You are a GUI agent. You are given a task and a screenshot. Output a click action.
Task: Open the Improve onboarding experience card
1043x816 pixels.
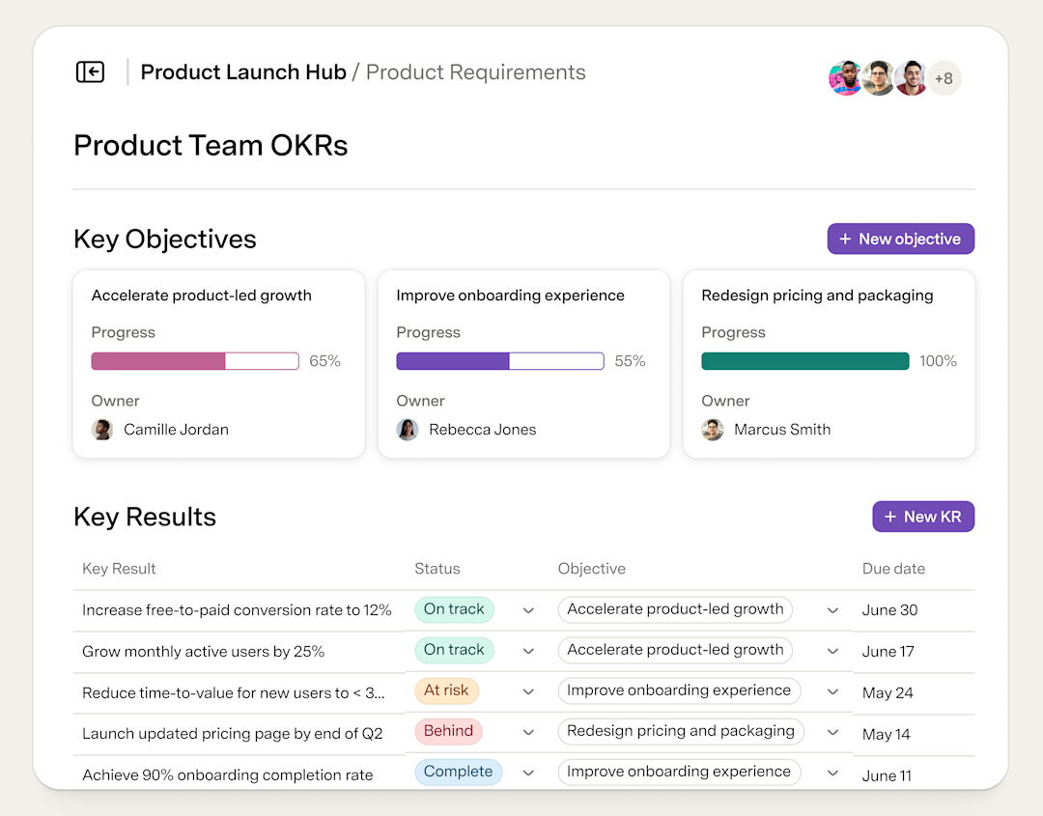(x=524, y=364)
